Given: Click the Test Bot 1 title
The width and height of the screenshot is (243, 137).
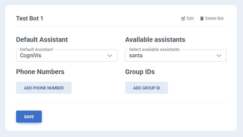Looking at the screenshot, I should [29, 18].
